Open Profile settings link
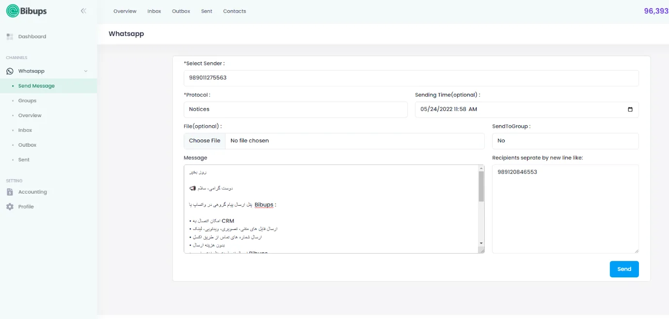This screenshot has height=319, width=669. pos(26,207)
